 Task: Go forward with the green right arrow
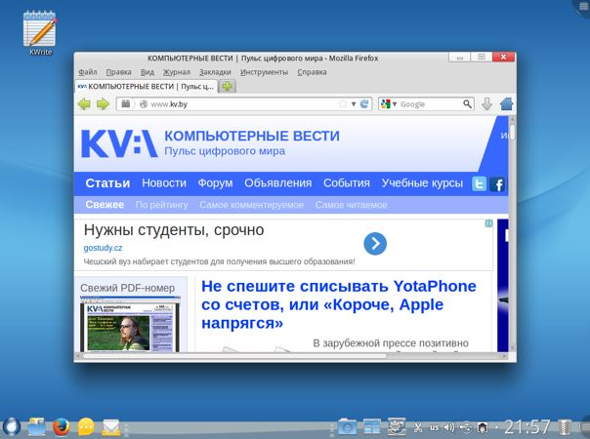click(103, 103)
